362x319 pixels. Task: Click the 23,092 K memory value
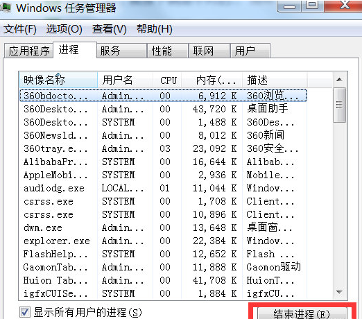coord(215,148)
